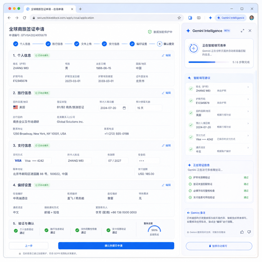
Task: Go to step 6 确认提交
Action: 166,44
